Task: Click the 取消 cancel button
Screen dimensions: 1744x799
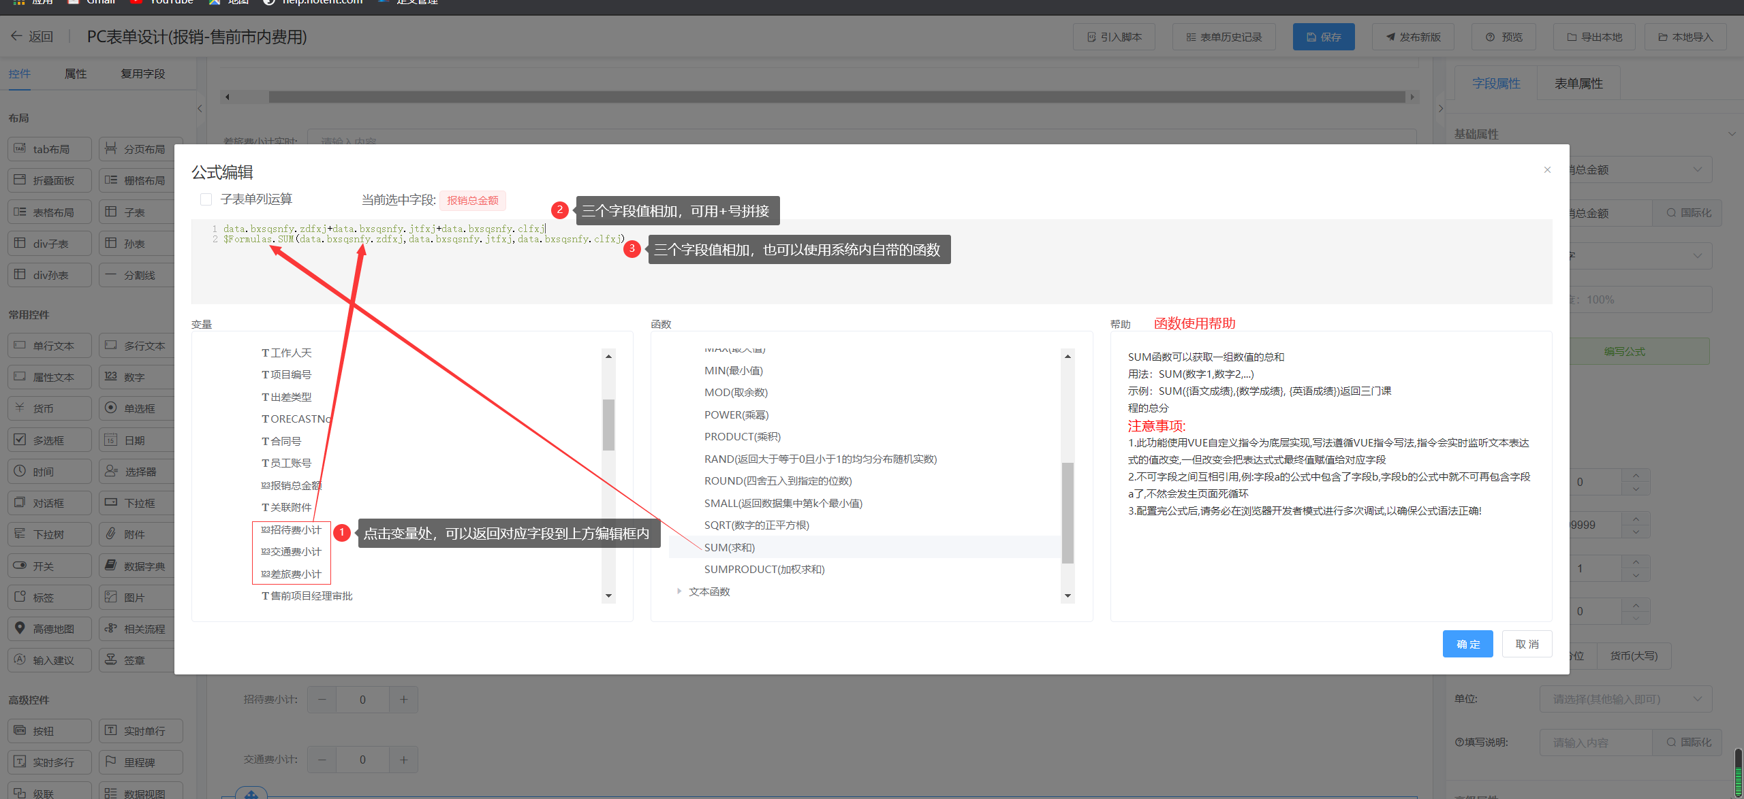Action: [1527, 644]
